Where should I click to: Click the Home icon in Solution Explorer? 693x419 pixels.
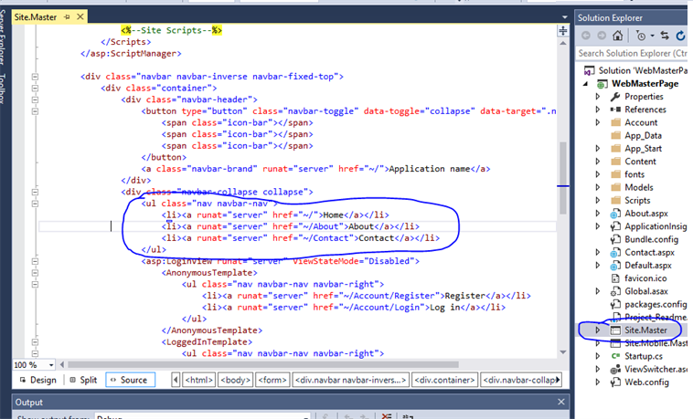click(x=617, y=36)
